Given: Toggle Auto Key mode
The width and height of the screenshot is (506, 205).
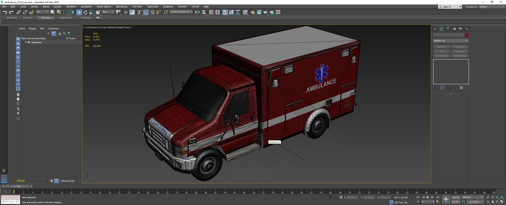Looking at the screenshot, I should click(456, 197).
